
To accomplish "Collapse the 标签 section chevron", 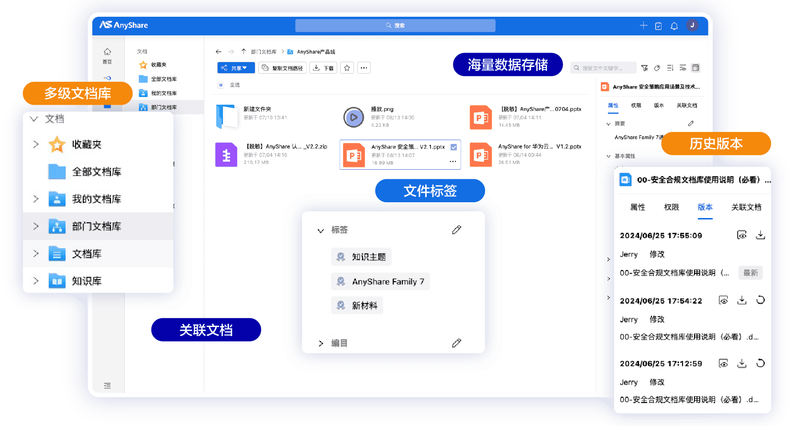I will [321, 230].
